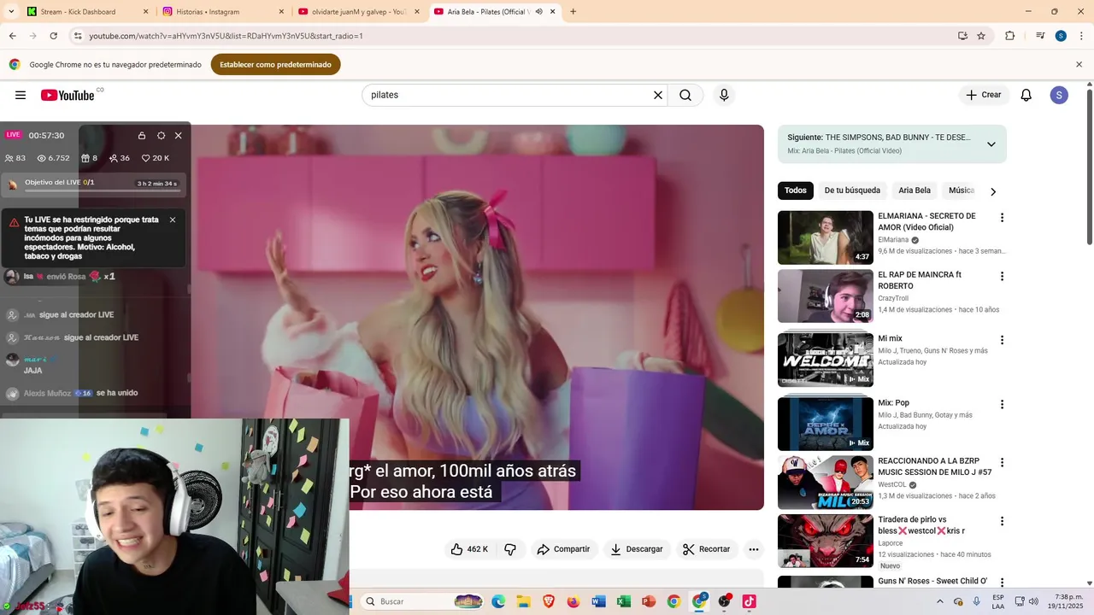This screenshot has width=1094, height=615.
Task: Click Compartir share button
Action: (563, 549)
